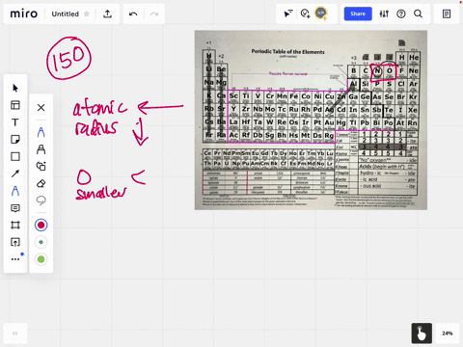The height and width of the screenshot is (347, 463).
Task: Expand the collapsed bottom-left panel
Action: click(15, 334)
